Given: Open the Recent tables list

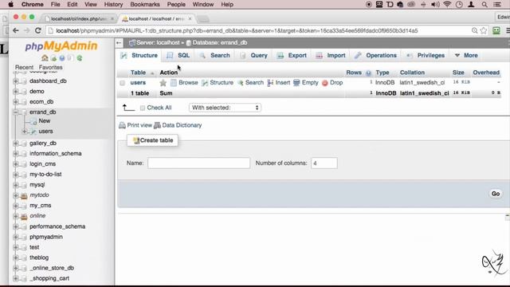Looking at the screenshot, I should pos(24,67).
